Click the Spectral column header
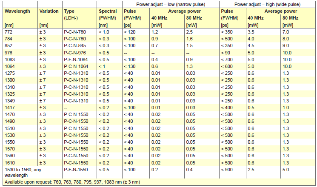317x187 pixels. point(108,11)
